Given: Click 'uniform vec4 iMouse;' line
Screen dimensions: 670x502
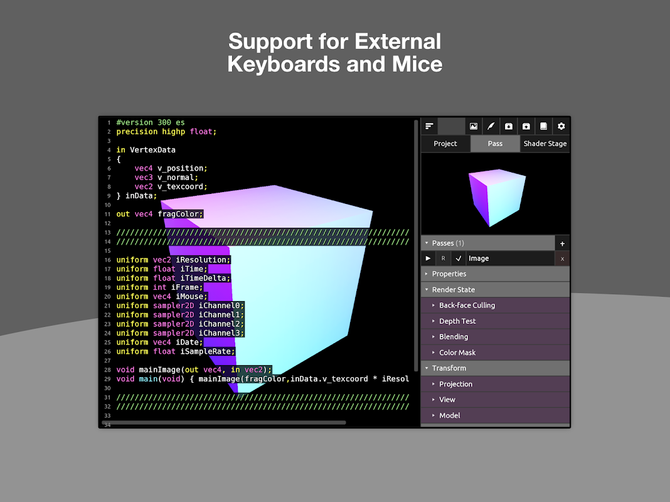Looking at the screenshot, I should pyautogui.click(x=162, y=297).
